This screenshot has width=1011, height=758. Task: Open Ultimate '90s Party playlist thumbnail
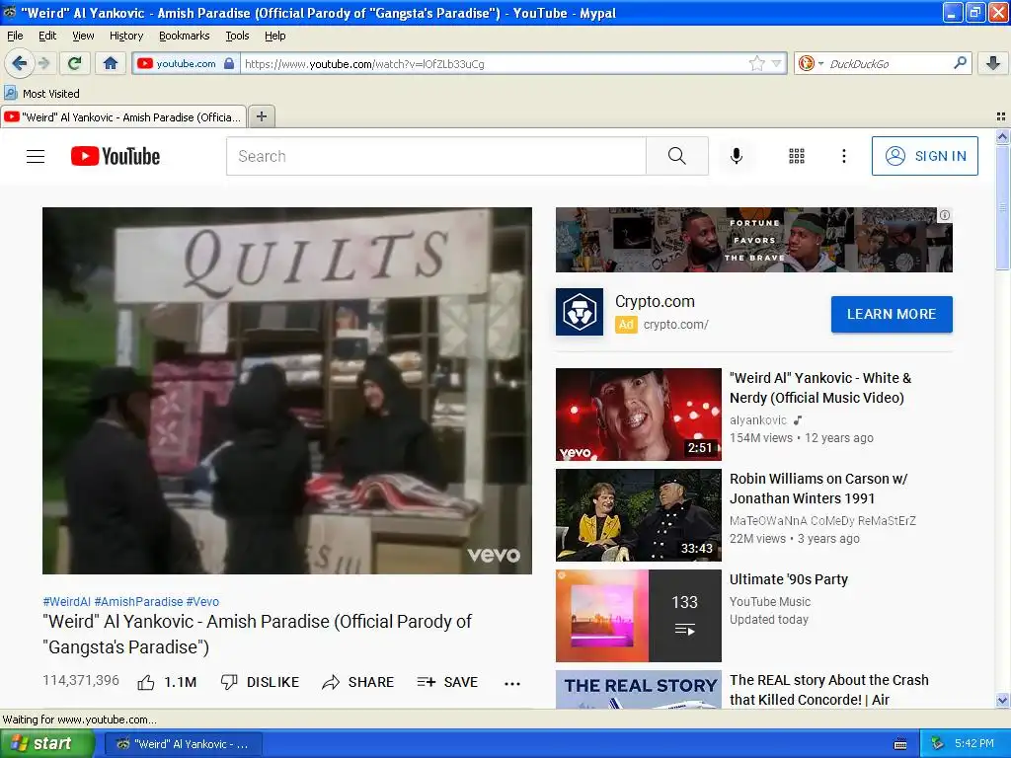639,616
